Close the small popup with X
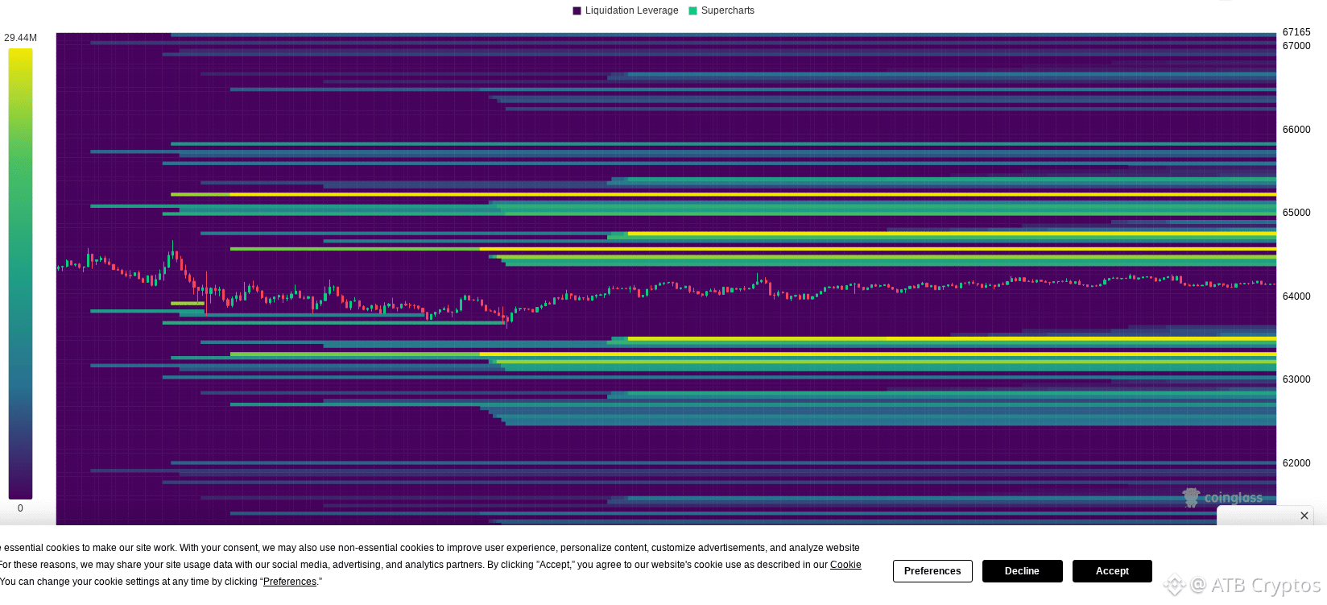 tap(1304, 516)
